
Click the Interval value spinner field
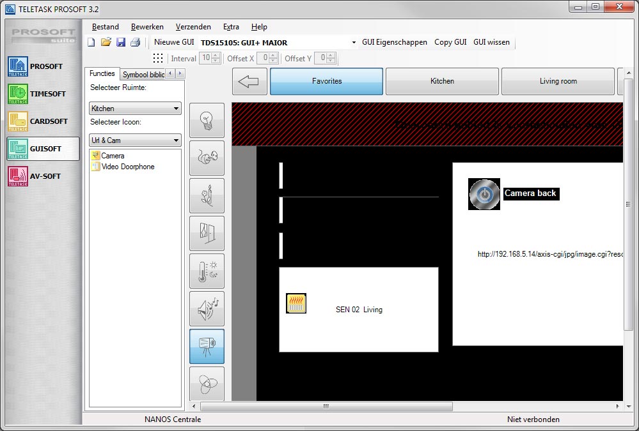(206, 59)
